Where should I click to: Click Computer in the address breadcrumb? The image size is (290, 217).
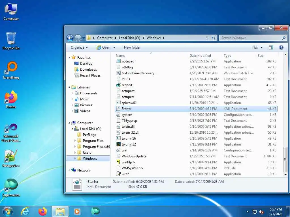tap(105, 38)
